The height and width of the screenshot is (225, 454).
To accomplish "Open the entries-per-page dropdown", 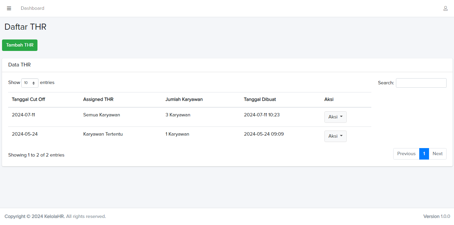I will [30, 83].
